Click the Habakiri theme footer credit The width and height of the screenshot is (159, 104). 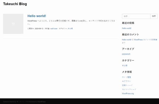point(24,102)
